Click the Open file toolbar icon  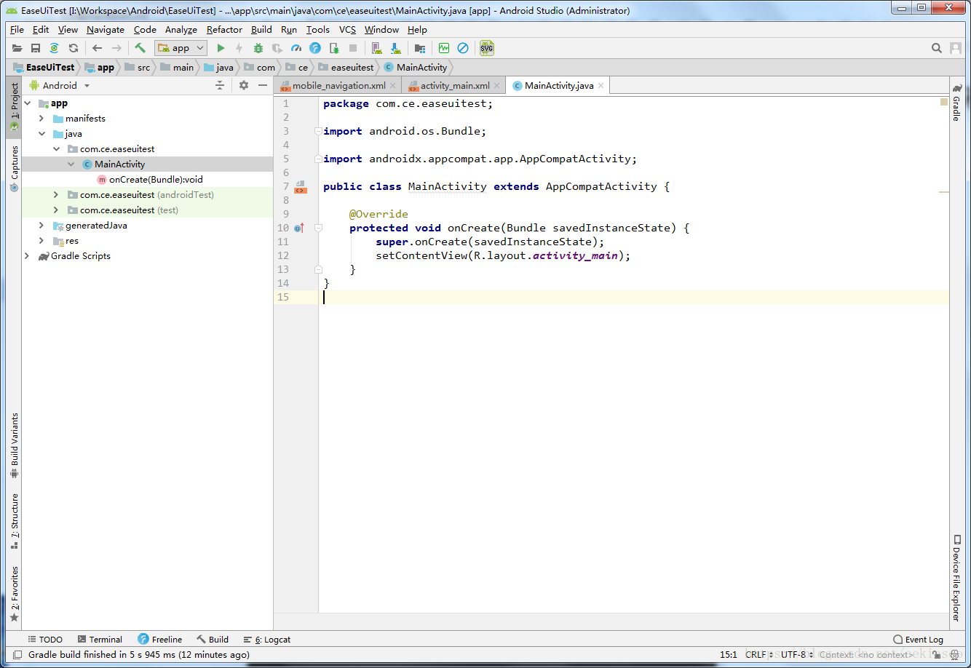pyautogui.click(x=17, y=48)
